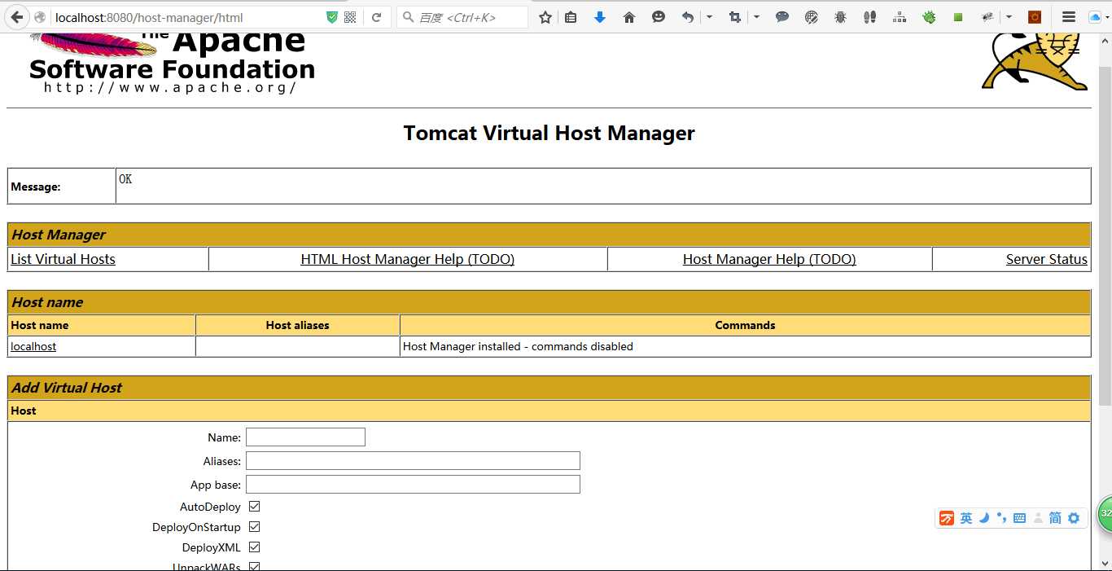Viewport: 1112px width, 571px height.
Task: Click the crop screenshot toolbar icon
Action: tap(735, 17)
